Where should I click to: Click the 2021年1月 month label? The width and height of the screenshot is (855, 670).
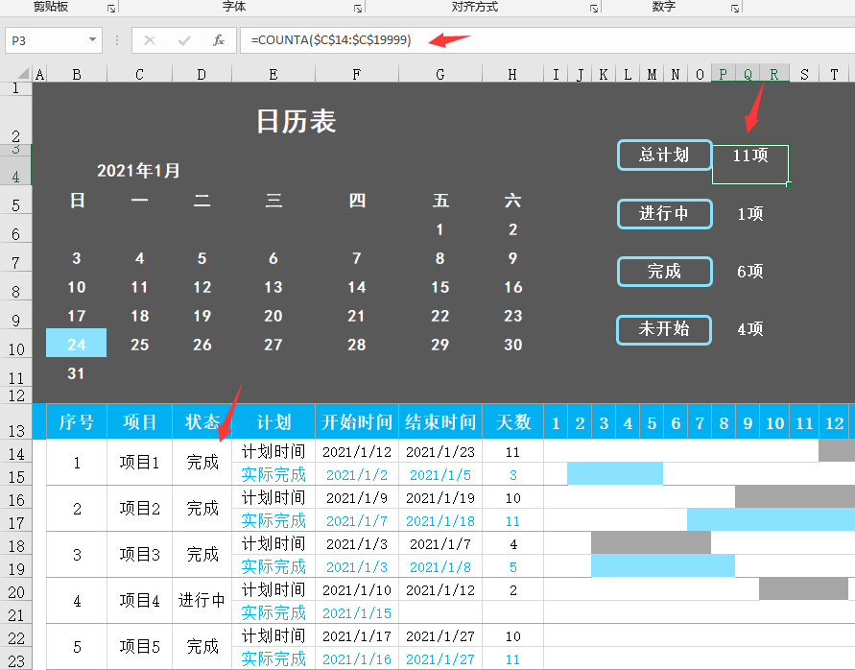[x=138, y=171]
